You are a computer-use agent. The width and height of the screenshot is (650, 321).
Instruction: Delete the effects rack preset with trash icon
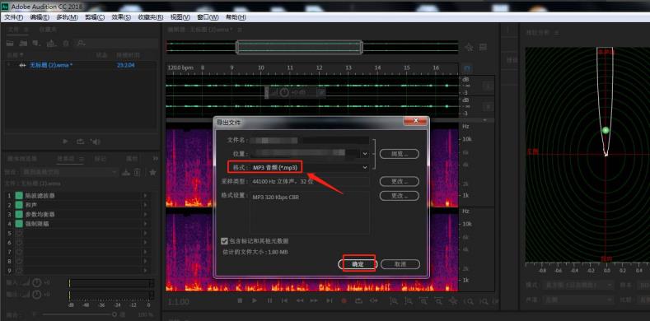(x=138, y=172)
